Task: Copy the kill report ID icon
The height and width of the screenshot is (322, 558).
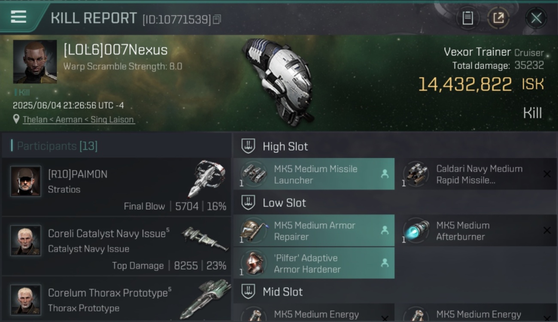Action: [x=217, y=19]
